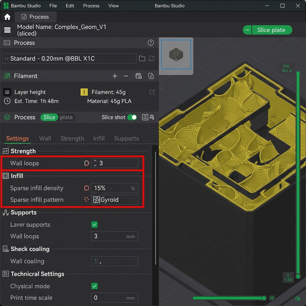This screenshot has height=306, width=306.
Task: Switch to the Infill settings tab
Action: pyautogui.click(x=99, y=138)
